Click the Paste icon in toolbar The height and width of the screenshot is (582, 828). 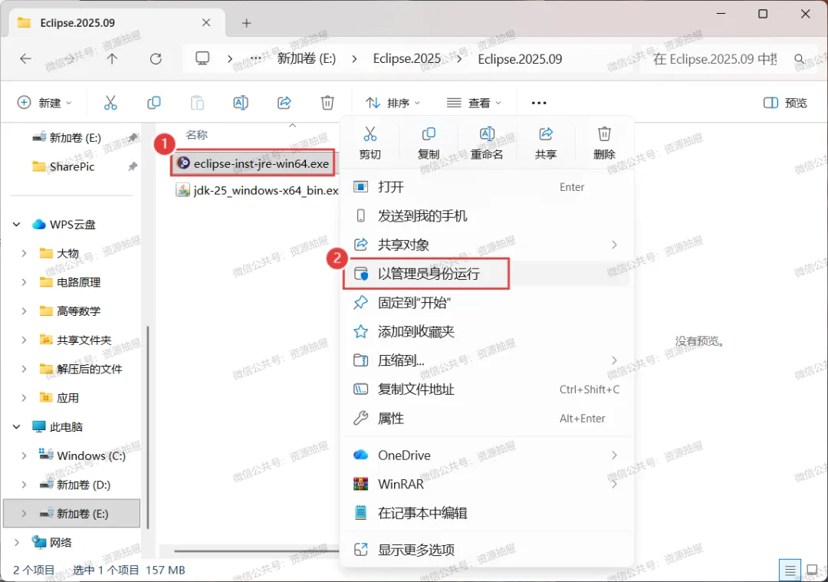[x=198, y=103]
